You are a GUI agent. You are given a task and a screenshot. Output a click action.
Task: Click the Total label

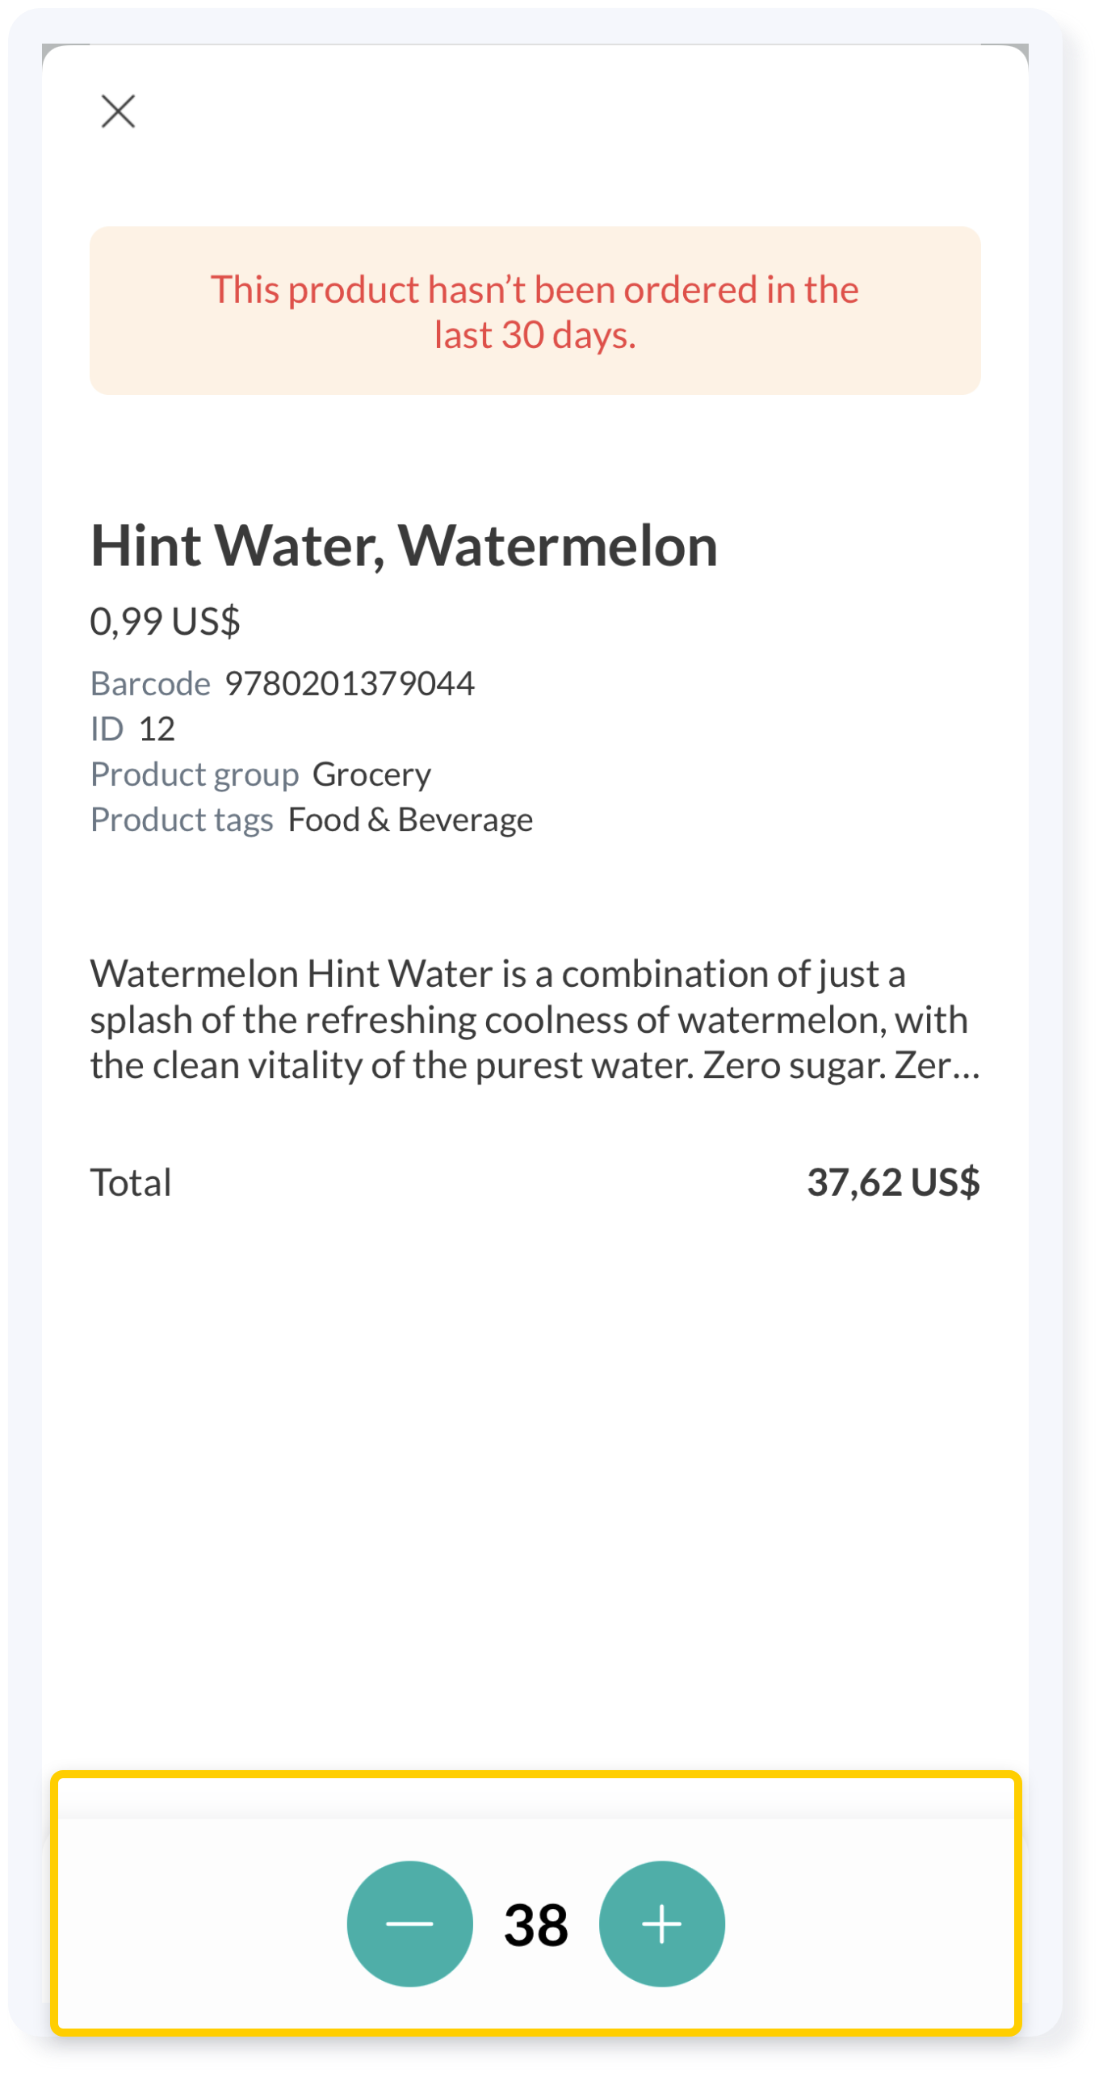(131, 1183)
